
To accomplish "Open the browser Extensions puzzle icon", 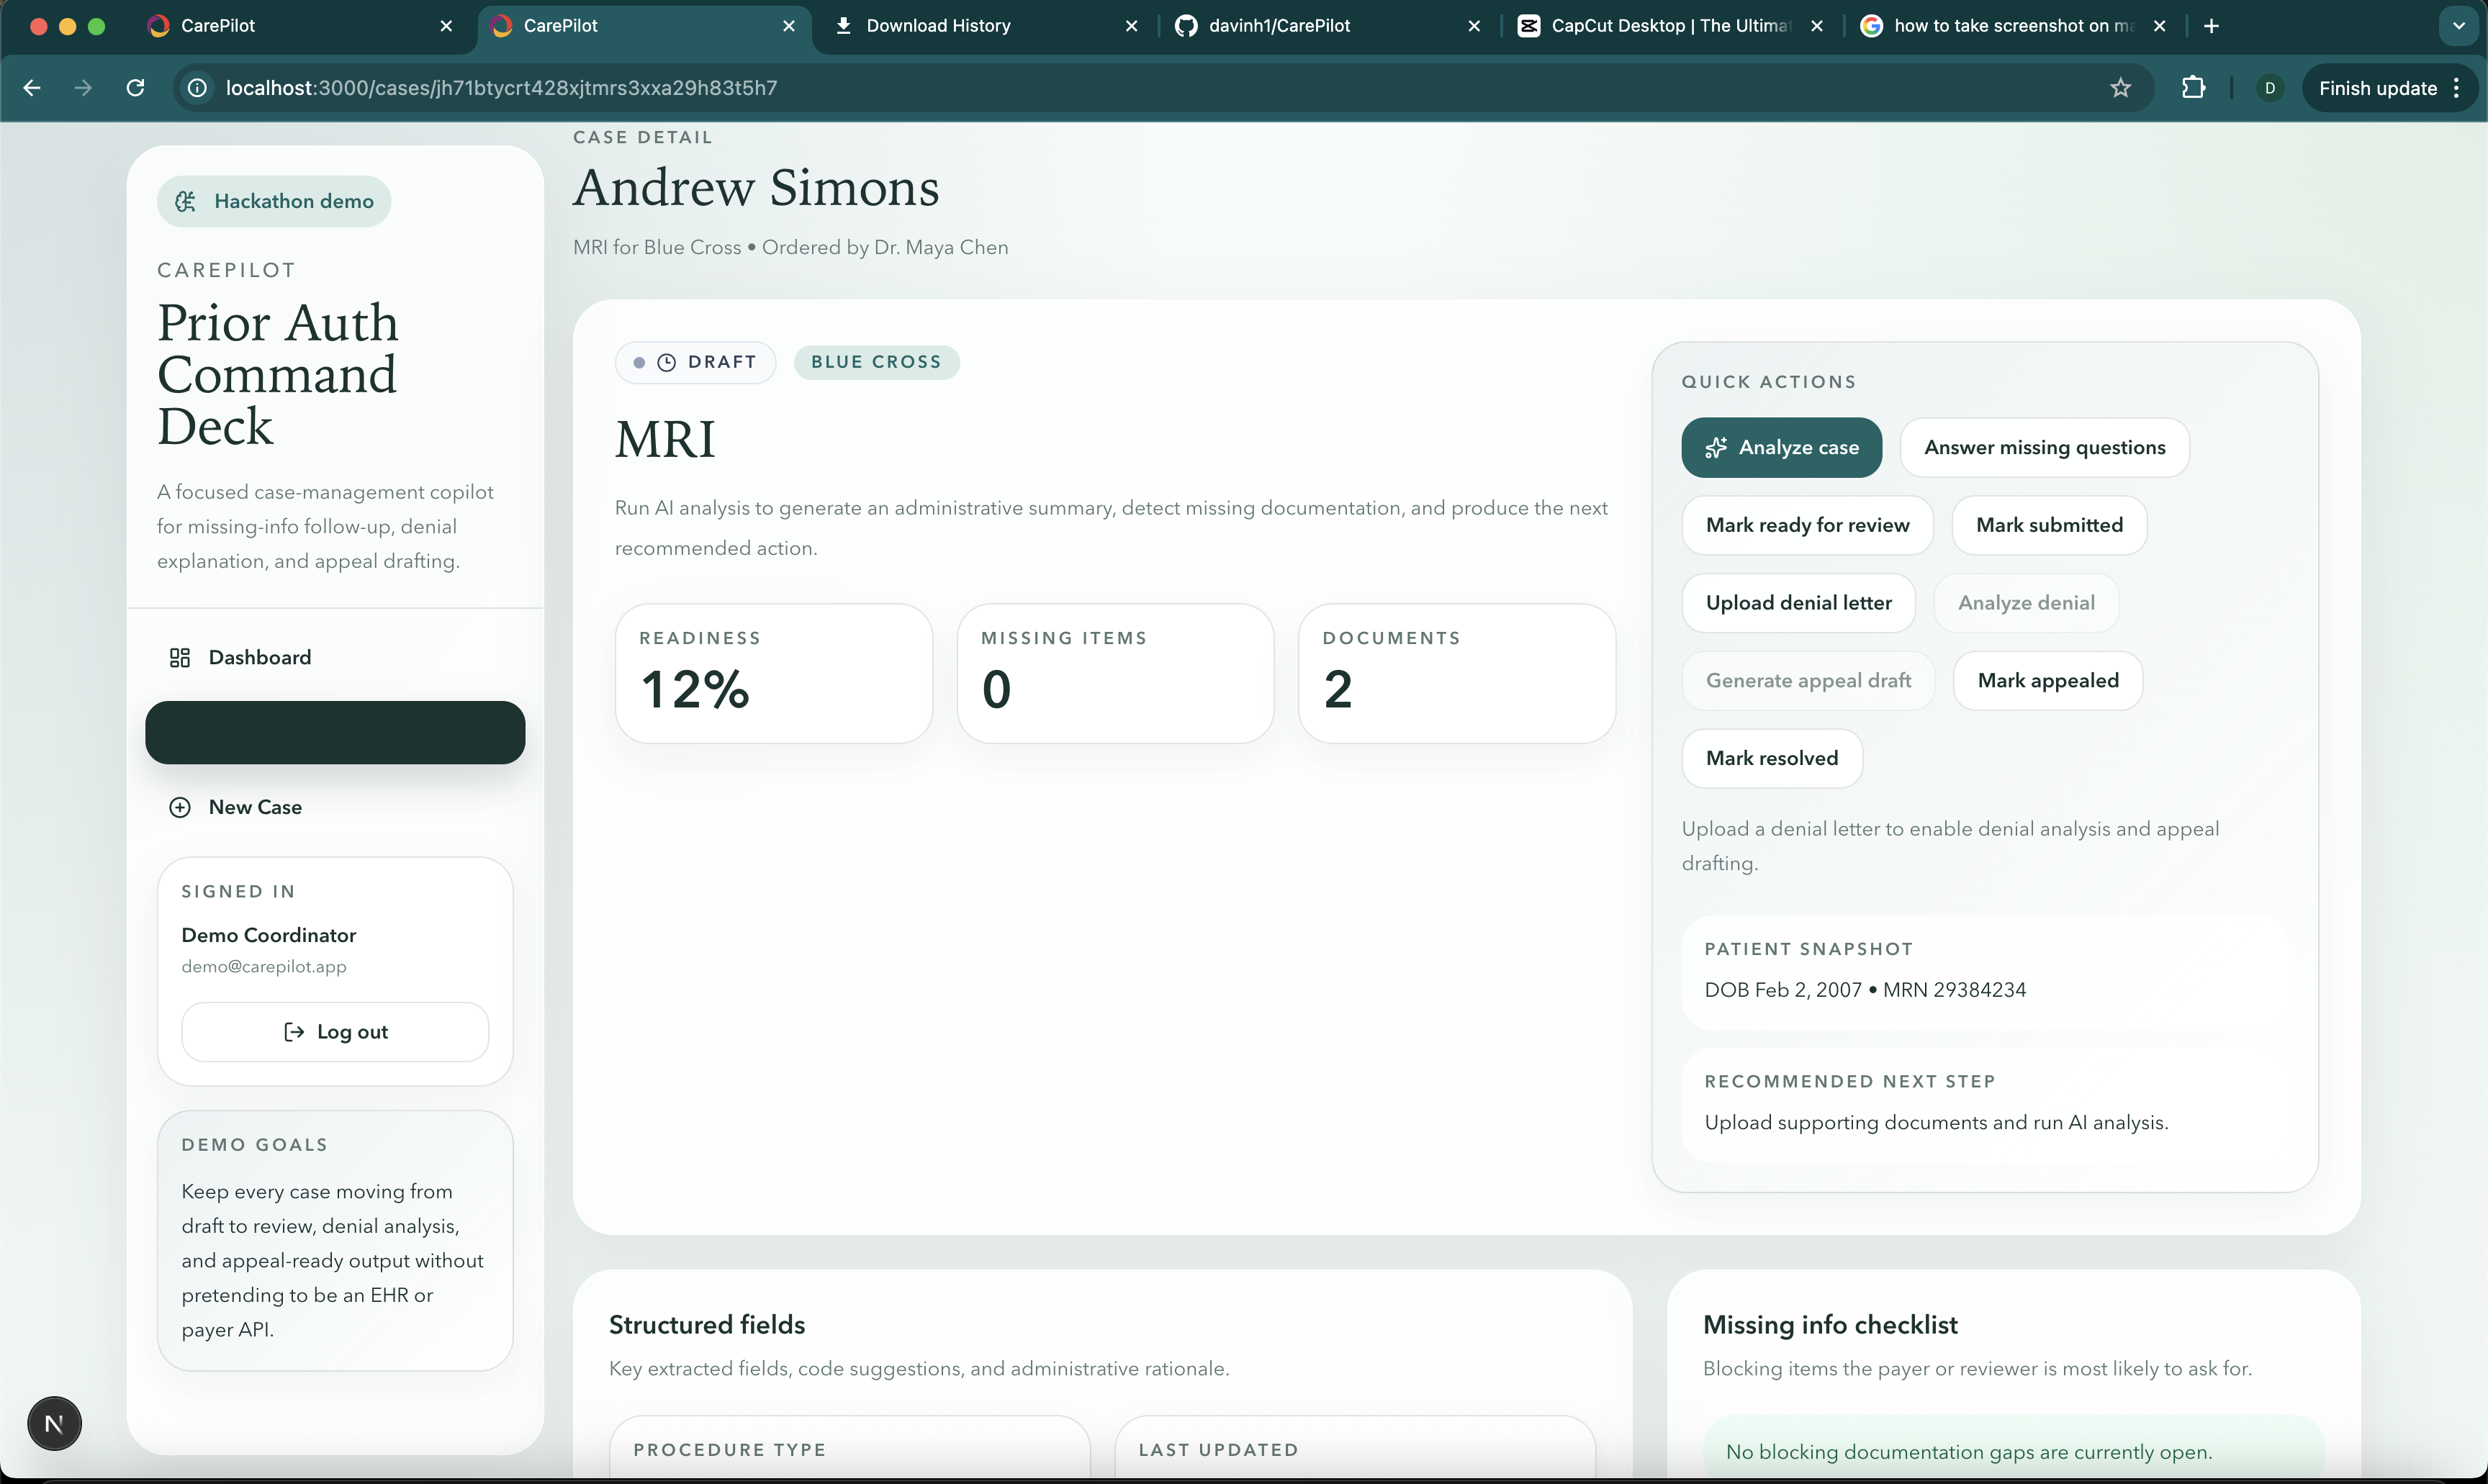I will pos(2193,88).
